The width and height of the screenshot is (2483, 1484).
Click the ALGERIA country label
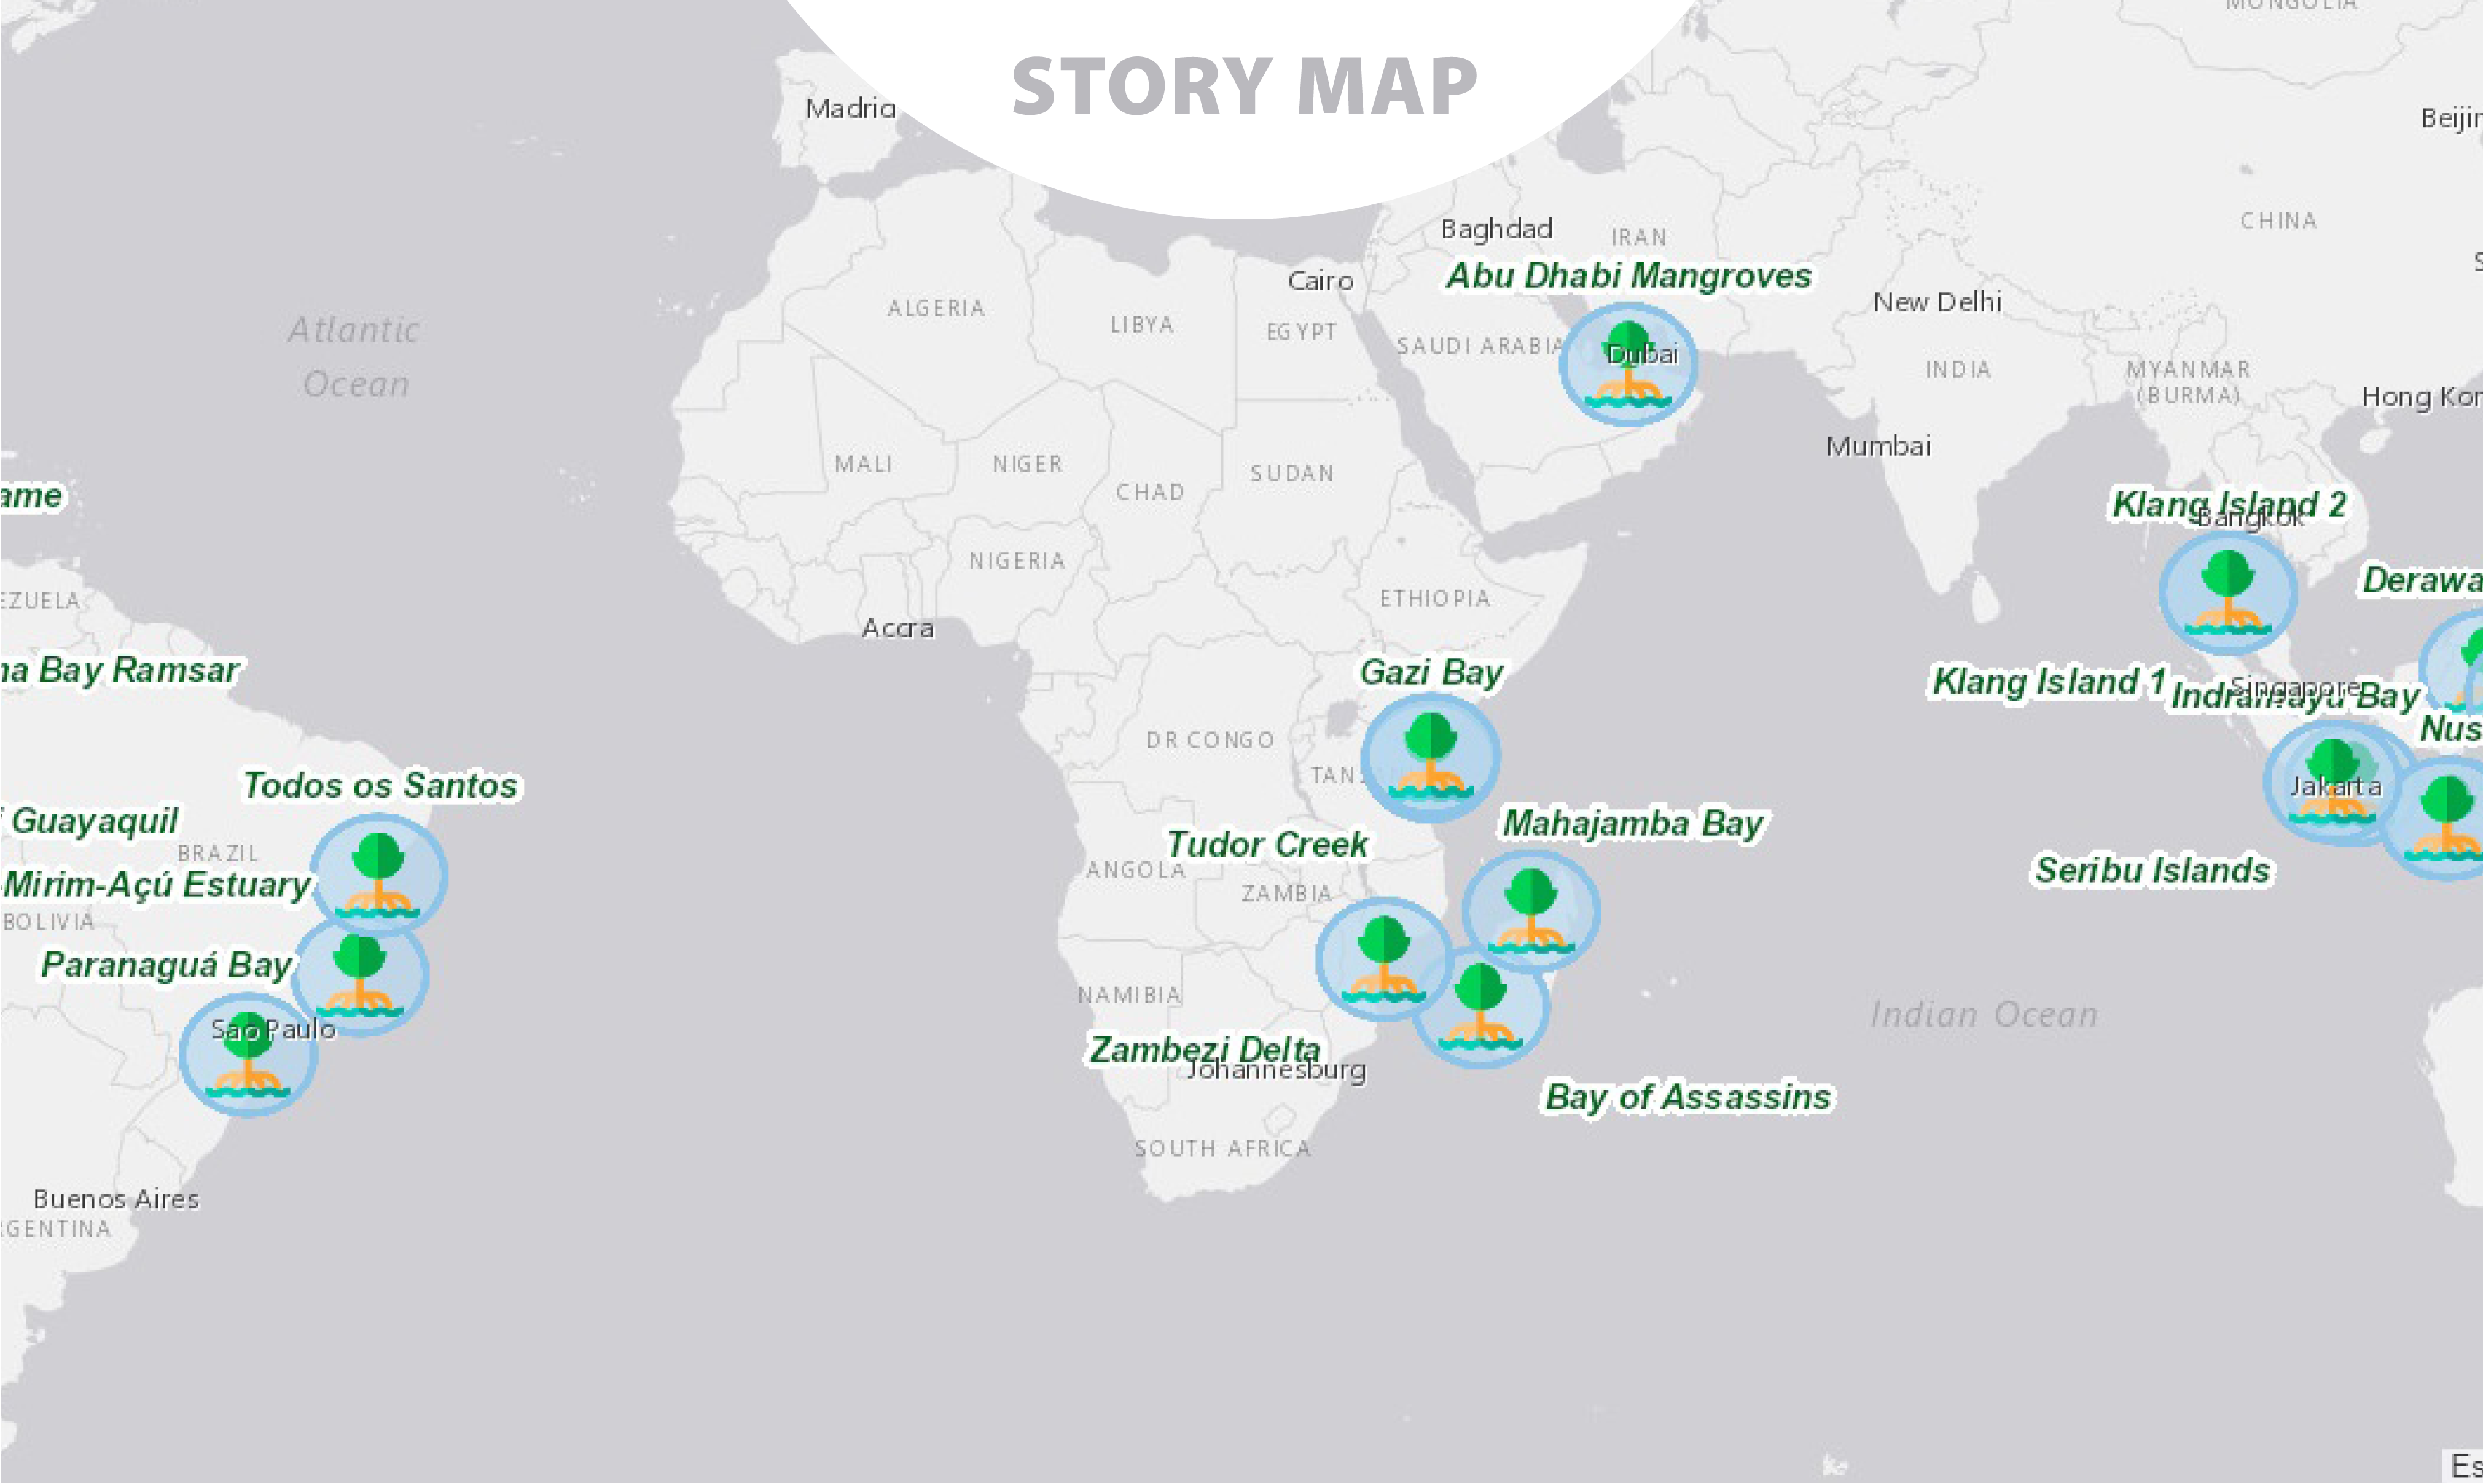point(936,308)
